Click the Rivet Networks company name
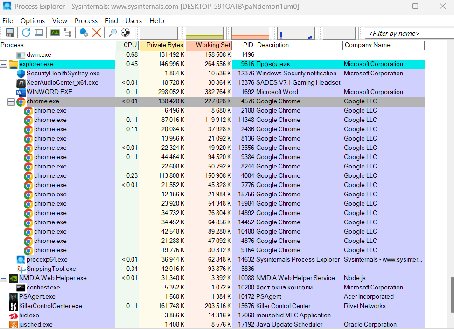454x329 pixels. coord(364,306)
